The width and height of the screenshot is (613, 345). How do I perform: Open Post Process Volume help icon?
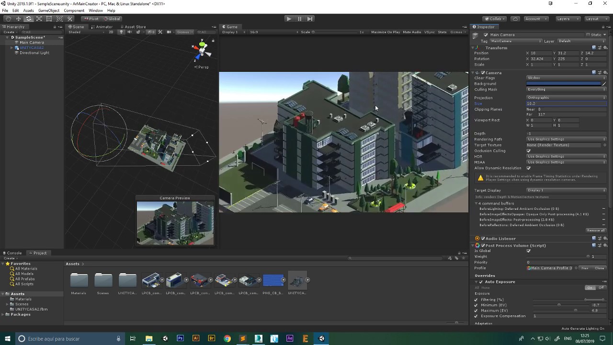pos(594,245)
